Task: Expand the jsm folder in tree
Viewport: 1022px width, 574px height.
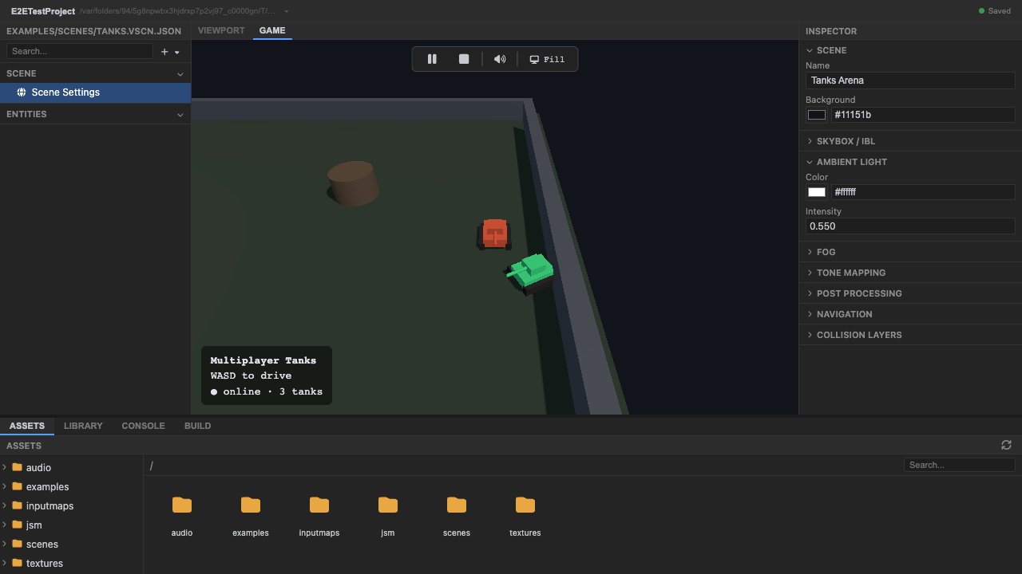Action: (5, 525)
